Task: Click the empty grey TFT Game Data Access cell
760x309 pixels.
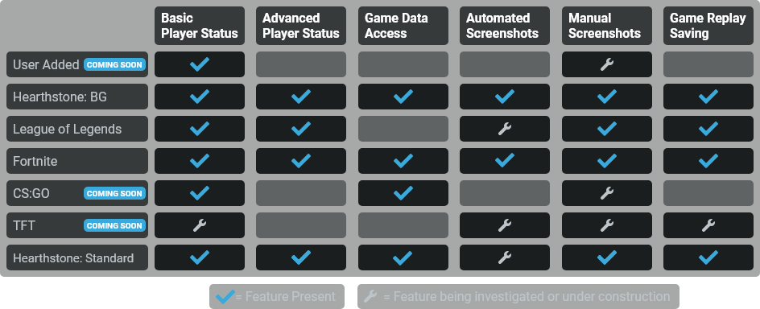Action: tap(403, 225)
